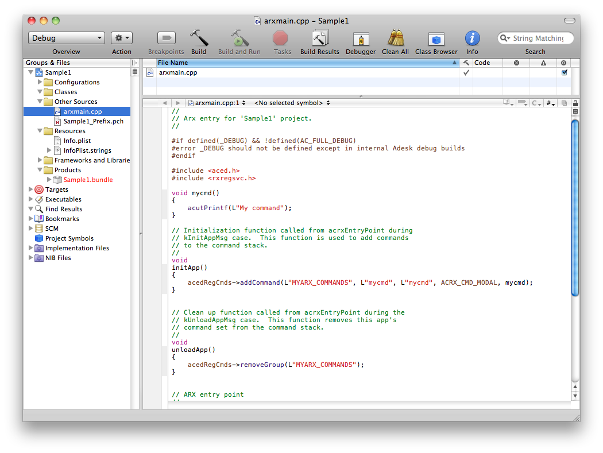Toggle the blue target checkbox for arxmain.cpp
This screenshot has width=603, height=453.
click(x=564, y=73)
